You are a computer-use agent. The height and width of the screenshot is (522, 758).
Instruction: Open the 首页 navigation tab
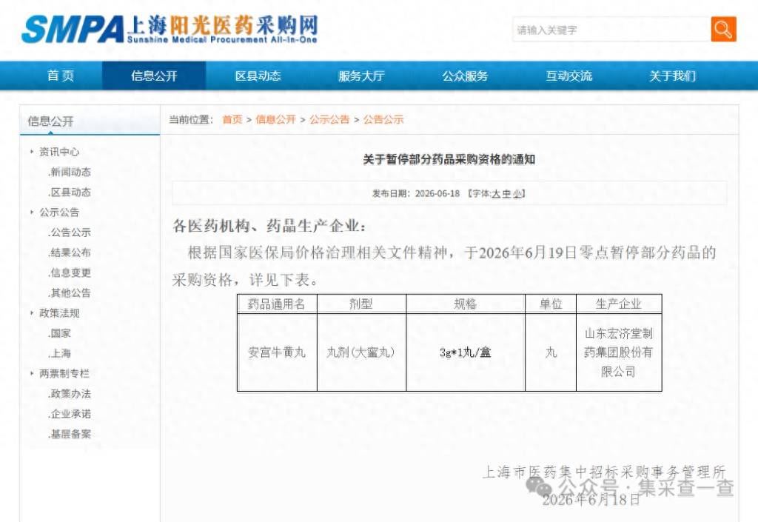61,76
